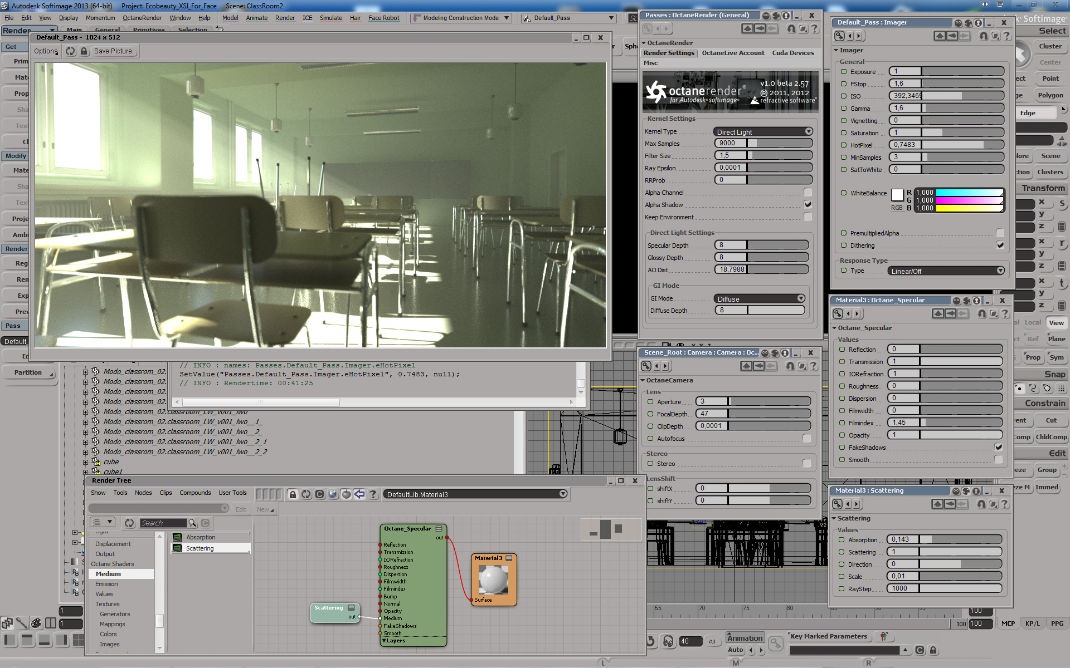
Task: Enable the Alpha Channel checkbox
Action: pos(808,193)
